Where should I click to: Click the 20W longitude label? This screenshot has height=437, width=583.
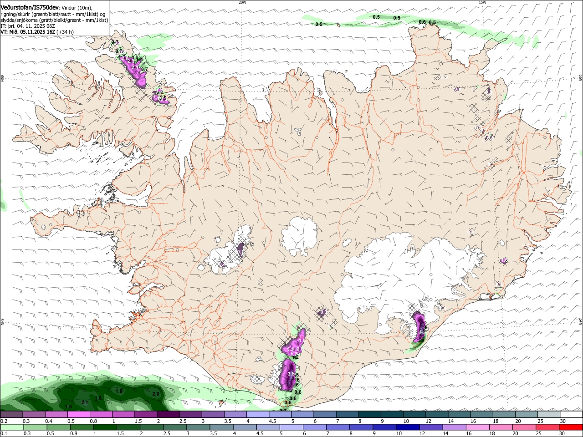[242, 2]
